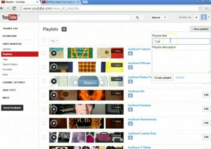This screenshot has width=211, height=149.
Task: Play the Jaclinart Designs playlist
Action: coord(54,109)
